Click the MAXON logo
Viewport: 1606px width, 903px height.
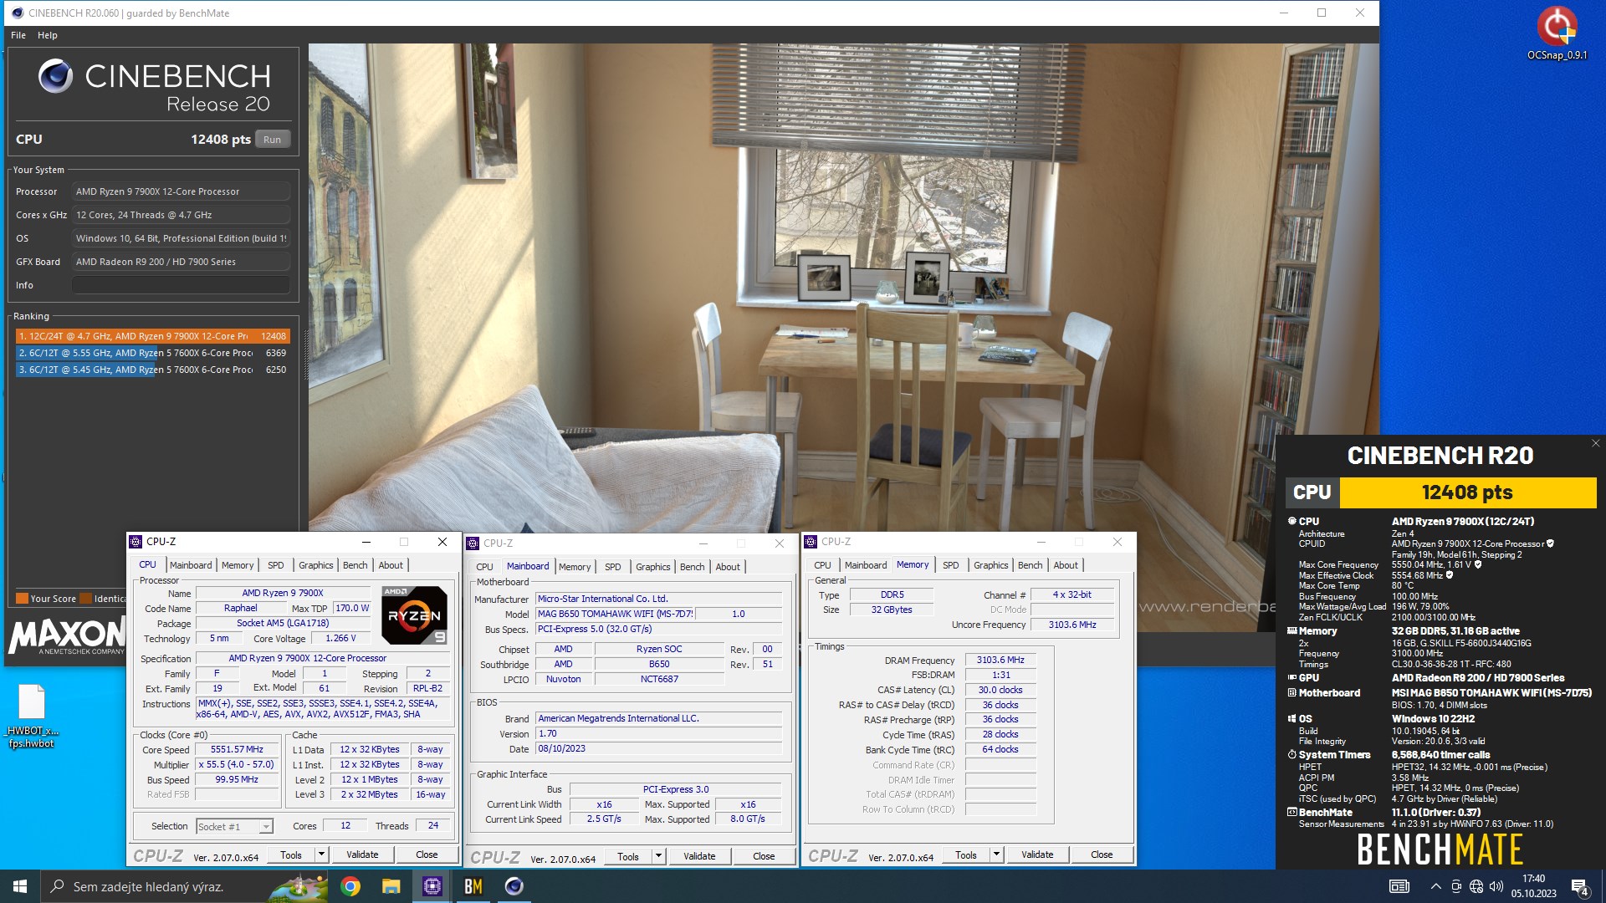click(x=67, y=635)
